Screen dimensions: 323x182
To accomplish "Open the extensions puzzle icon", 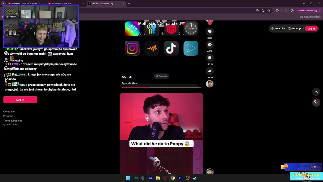I will [277, 11].
